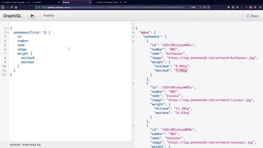
Task: Click the "6.04kg" minimum weight value
Action: click(181, 66)
